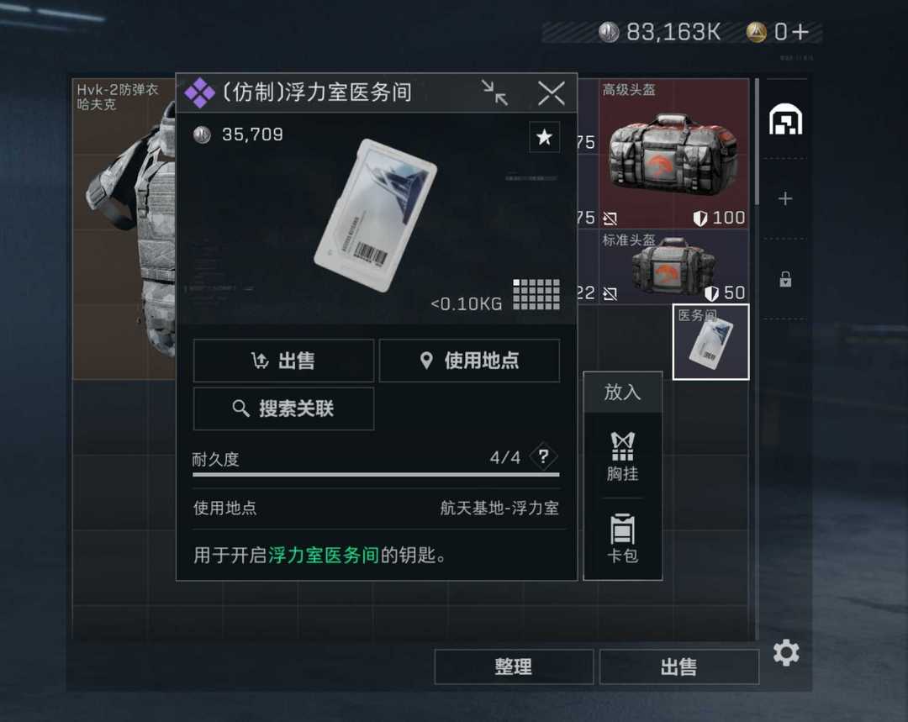Add new stash tab with plus icon
This screenshot has width=908, height=722.
(785, 198)
